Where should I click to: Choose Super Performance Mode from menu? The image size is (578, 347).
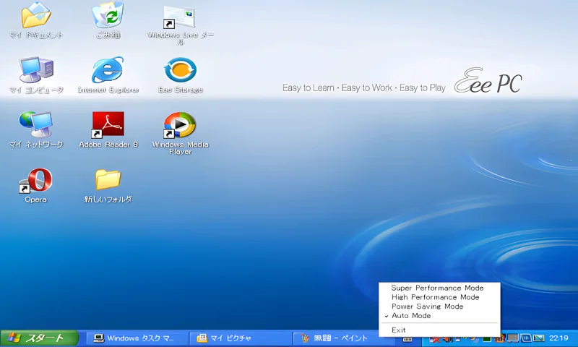click(436, 288)
